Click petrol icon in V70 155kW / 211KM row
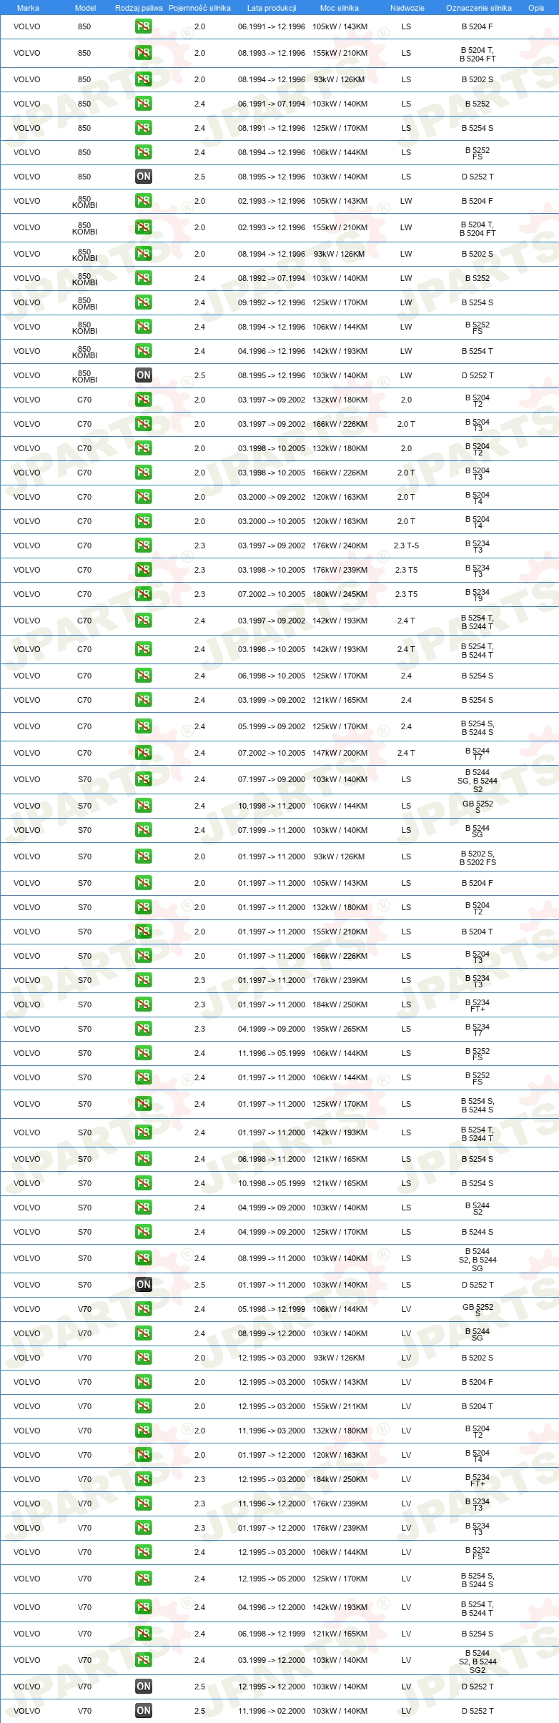Screen dimensions: 559x1723 tap(144, 1406)
